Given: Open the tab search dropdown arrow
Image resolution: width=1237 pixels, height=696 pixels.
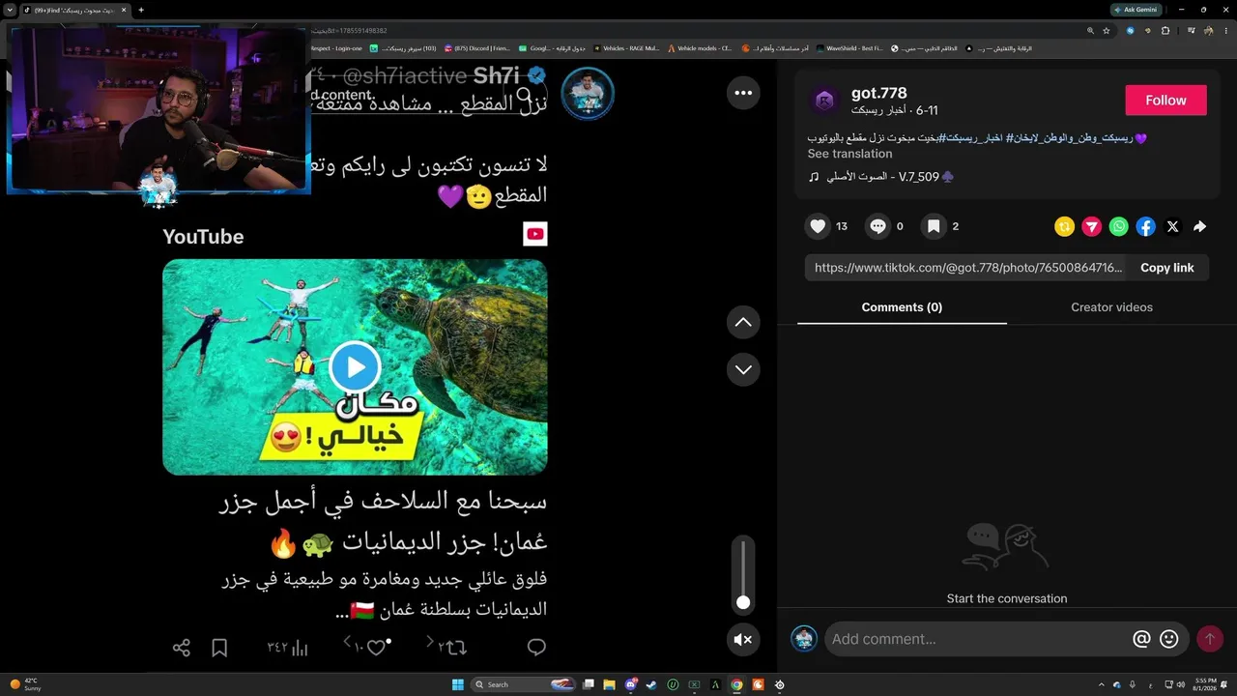Looking at the screenshot, I should [10, 10].
